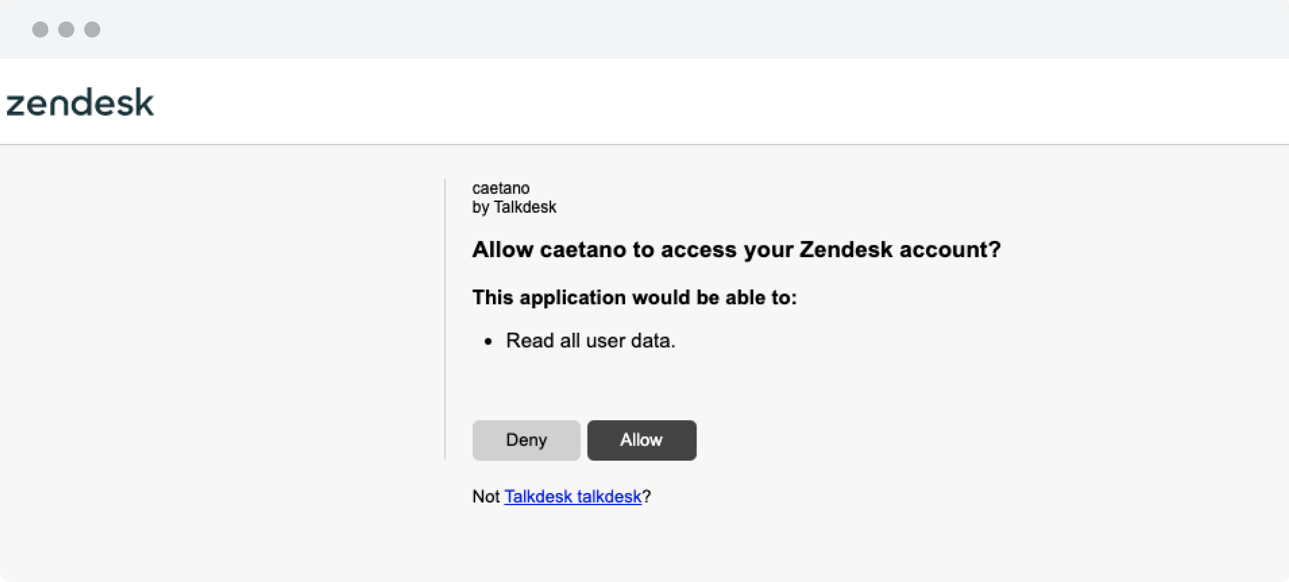This screenshot has width=1289, height=582.
Task: Allow caetano to access the account
Action: click(641, 440)
